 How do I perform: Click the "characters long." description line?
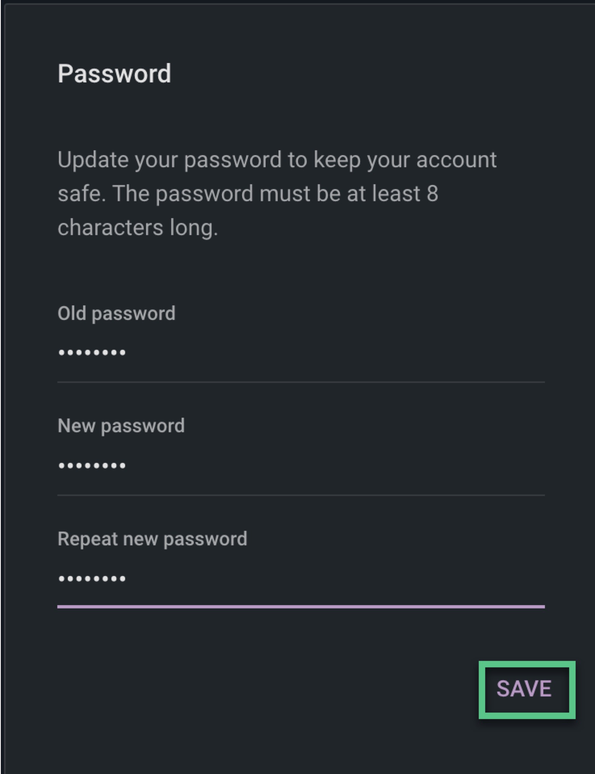click(138, 227)
